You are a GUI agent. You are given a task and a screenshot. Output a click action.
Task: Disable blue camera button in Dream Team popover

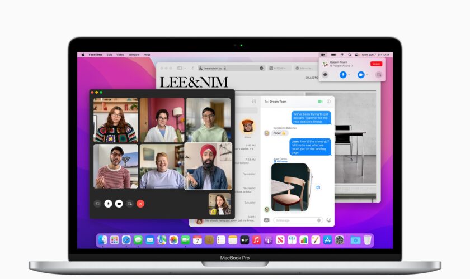(361, 75)
